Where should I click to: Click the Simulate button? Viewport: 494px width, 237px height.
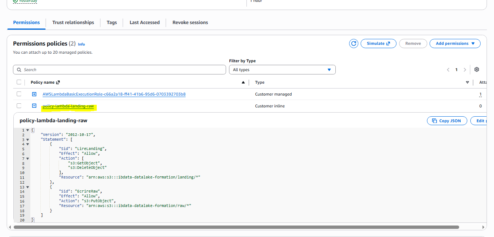point(378,43)
